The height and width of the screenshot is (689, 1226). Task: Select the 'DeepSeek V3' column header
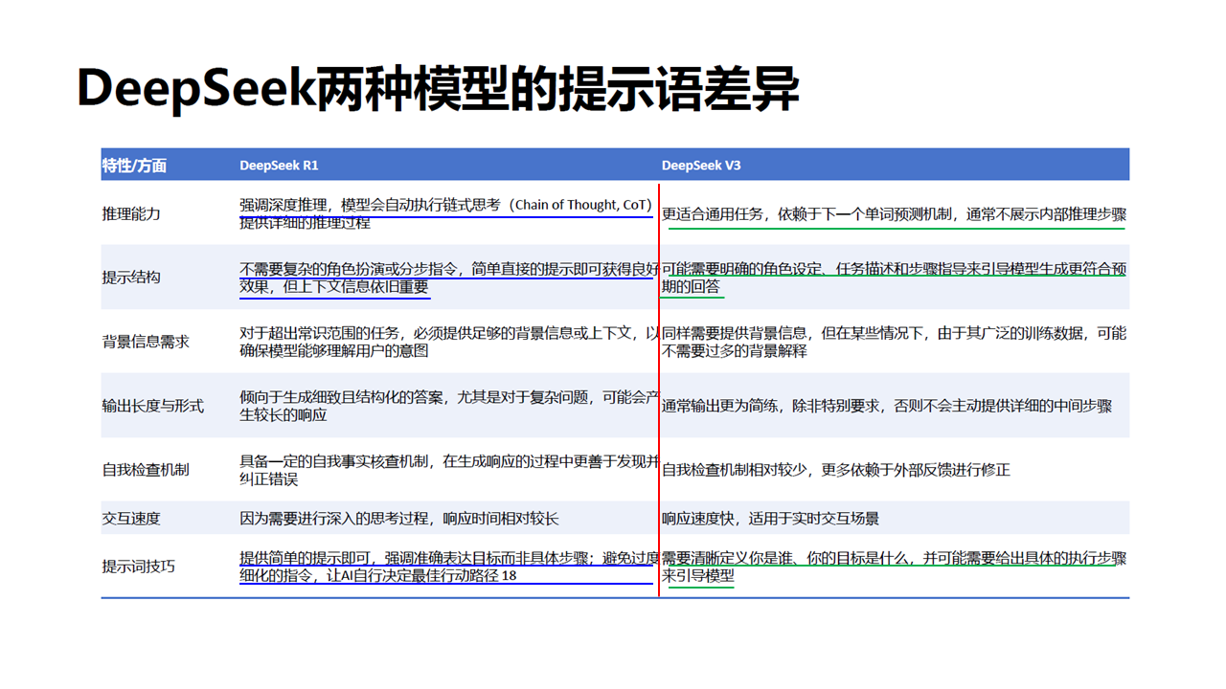click(x=701, y=166)
